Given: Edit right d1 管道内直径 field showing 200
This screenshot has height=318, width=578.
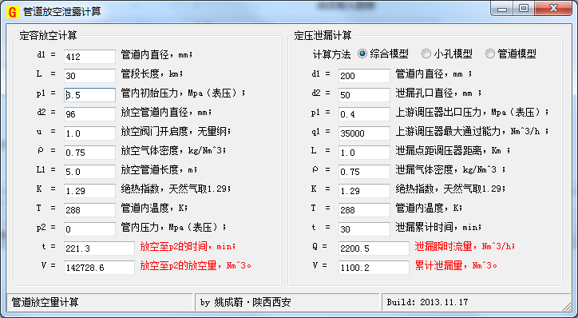Looking at the screenshot, I should 364,76.
